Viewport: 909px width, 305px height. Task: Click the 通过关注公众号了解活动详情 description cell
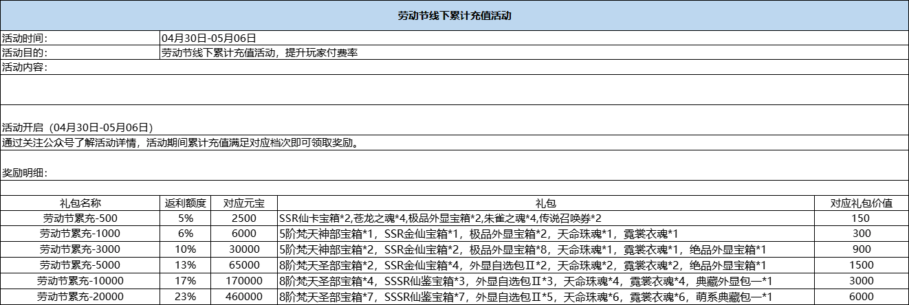click(180, 143)
